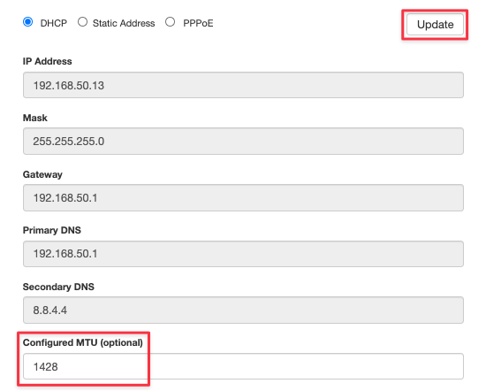
Task: Click the Update button
Action: click(x=435, y=24)
